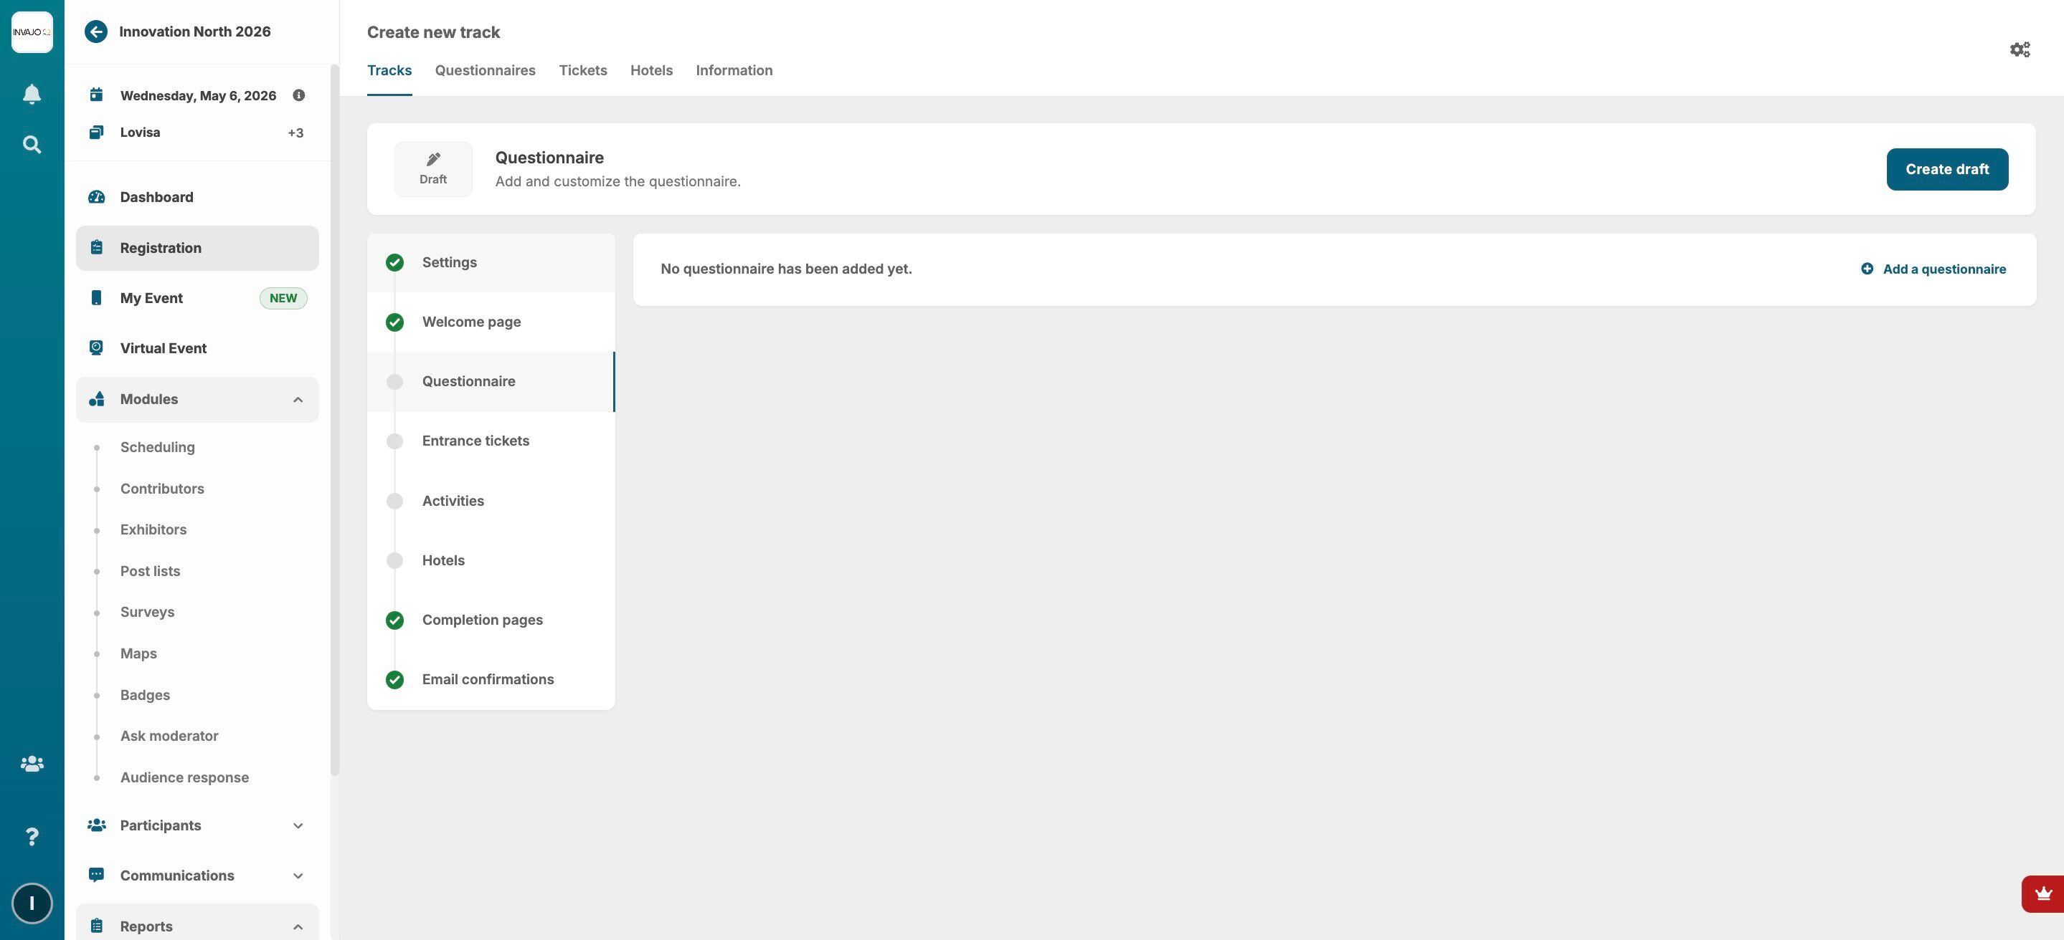Click the help question mark icon
This screenshot has width=2064, height=940.
[x=32, y=837]
